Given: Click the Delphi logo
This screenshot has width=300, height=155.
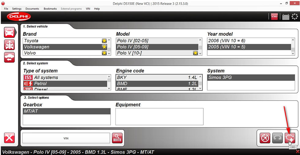Looking at the screenshot, I should click(19, 16).
